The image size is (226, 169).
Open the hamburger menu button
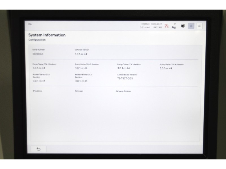coord(199,26)
